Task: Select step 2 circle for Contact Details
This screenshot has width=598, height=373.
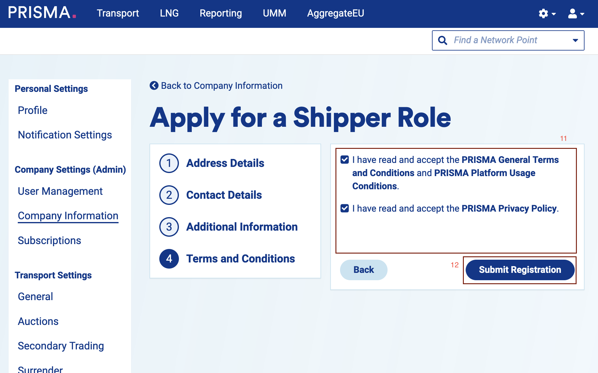Action: [169, 195]
